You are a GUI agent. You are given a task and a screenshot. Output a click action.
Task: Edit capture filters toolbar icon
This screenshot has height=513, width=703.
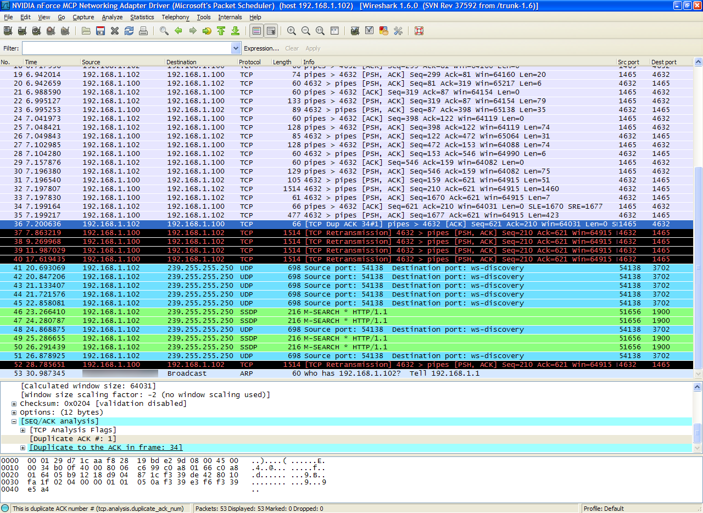[x=355, y=31]
